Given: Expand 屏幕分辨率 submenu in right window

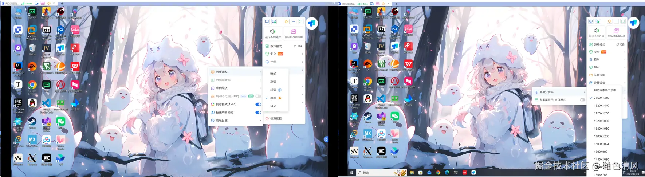Looking at the screenshot, I should click(x=560, y=92).
